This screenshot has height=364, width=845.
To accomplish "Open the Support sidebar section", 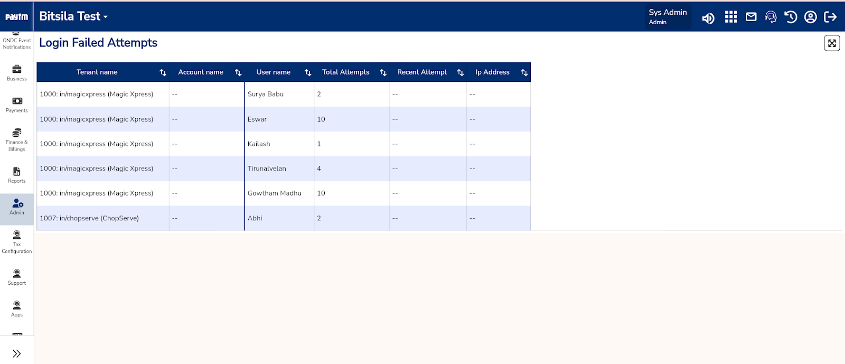I will point(17,277).
